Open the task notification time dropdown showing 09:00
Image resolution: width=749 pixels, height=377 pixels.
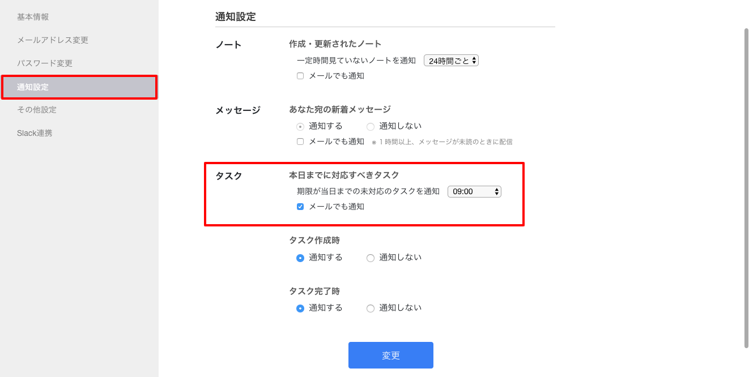point(471,191)
